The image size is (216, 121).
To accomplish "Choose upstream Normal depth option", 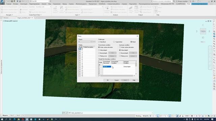I will [120, 53].
